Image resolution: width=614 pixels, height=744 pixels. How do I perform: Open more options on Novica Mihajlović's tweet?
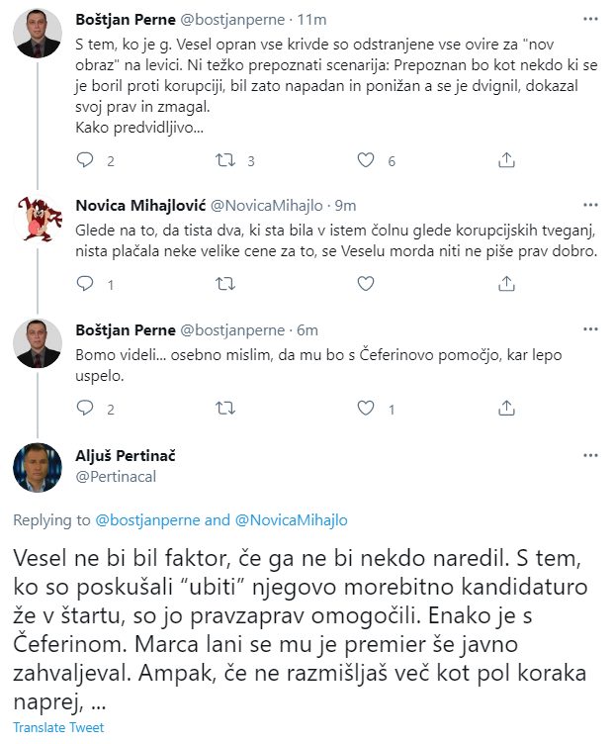[x=590, y=206]
